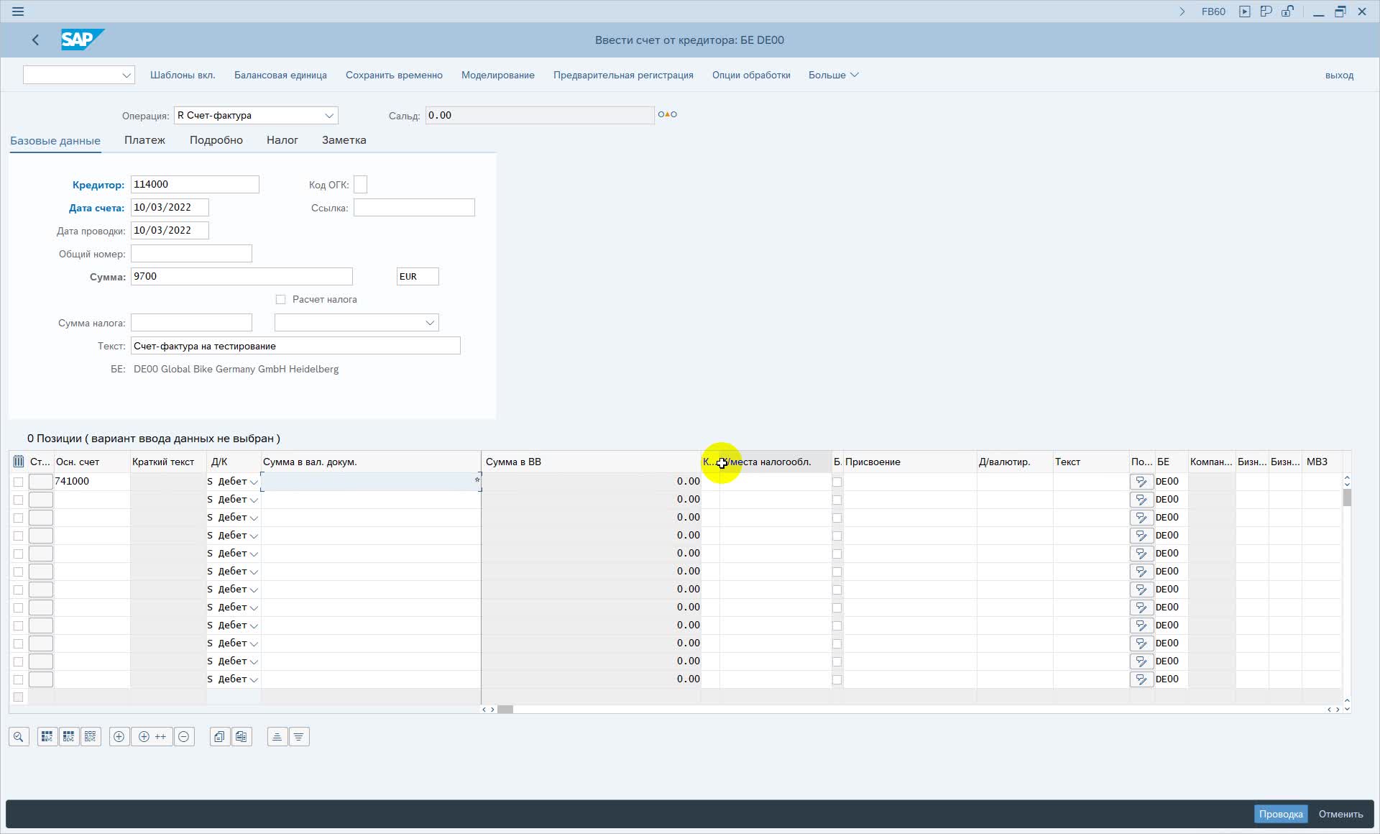Click the 'Проводка' post button
The image size is (1380, 834).
1281,814
